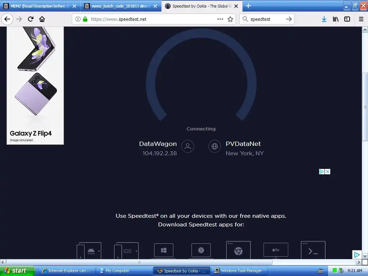This screenshot has width=368, height=276.
Task: Click the green CPU usage tray icon
Action: tap(335, 271)
